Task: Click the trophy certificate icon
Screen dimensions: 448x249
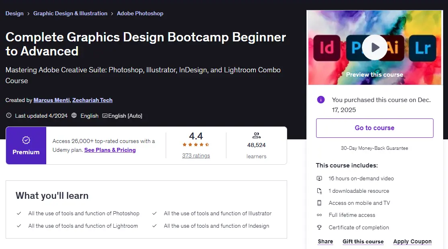Action: pyautogui.click(x=319, y=227)
